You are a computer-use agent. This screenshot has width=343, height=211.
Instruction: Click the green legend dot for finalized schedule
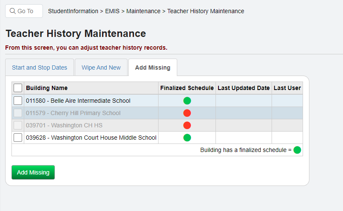click(x=297, y=150)
